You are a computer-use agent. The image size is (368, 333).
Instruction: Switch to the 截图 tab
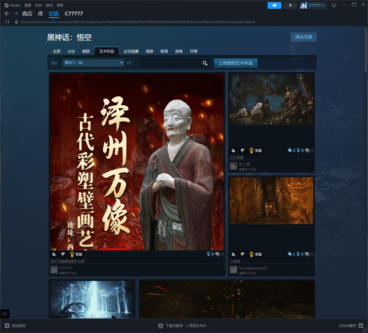tap(86, 51)
